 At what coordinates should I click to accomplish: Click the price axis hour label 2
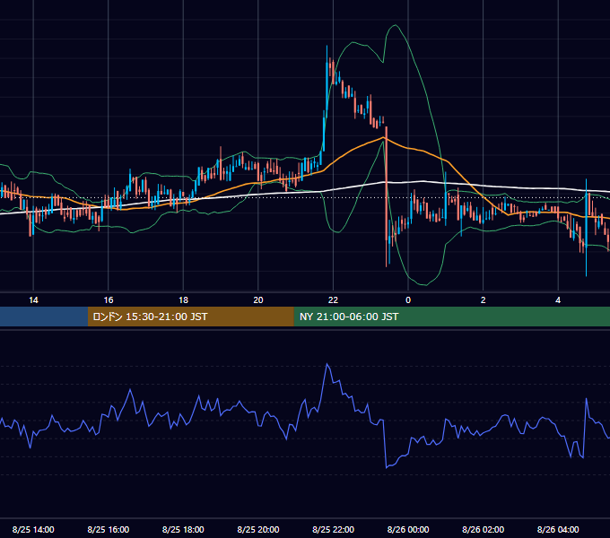[x=484, y=300]
